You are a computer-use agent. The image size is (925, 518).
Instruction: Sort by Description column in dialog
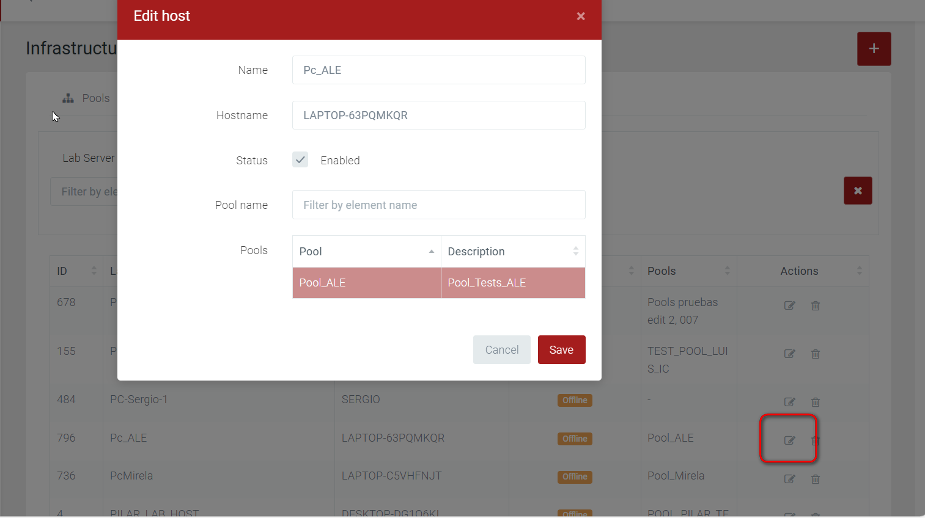(512, 252)
